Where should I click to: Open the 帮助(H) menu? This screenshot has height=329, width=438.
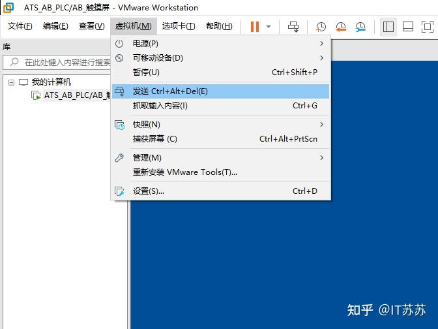219,26
